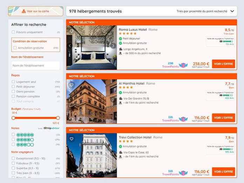Check the five-circle TripAdvisor rating filter
The height and width of the screenshot is (183, 244).
point(13,135)
